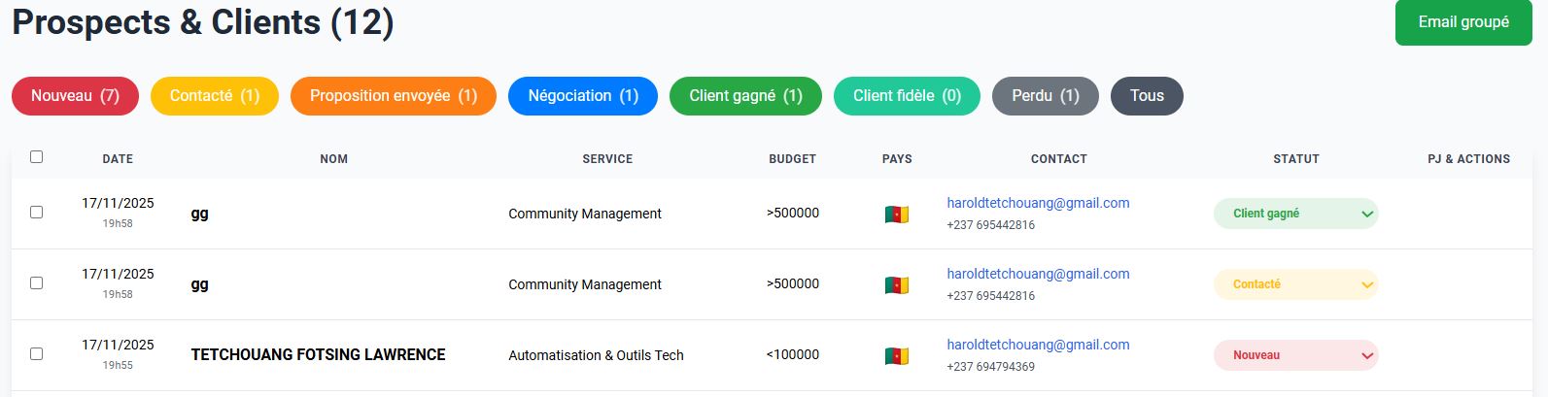Show Proposition envoyée (1) prospects

[x=393, y=96]
